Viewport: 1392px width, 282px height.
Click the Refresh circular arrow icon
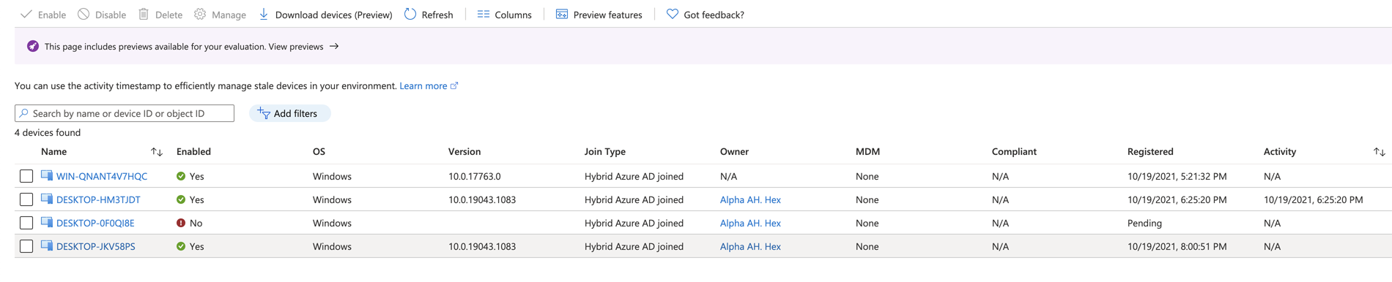tap(410, 14)
